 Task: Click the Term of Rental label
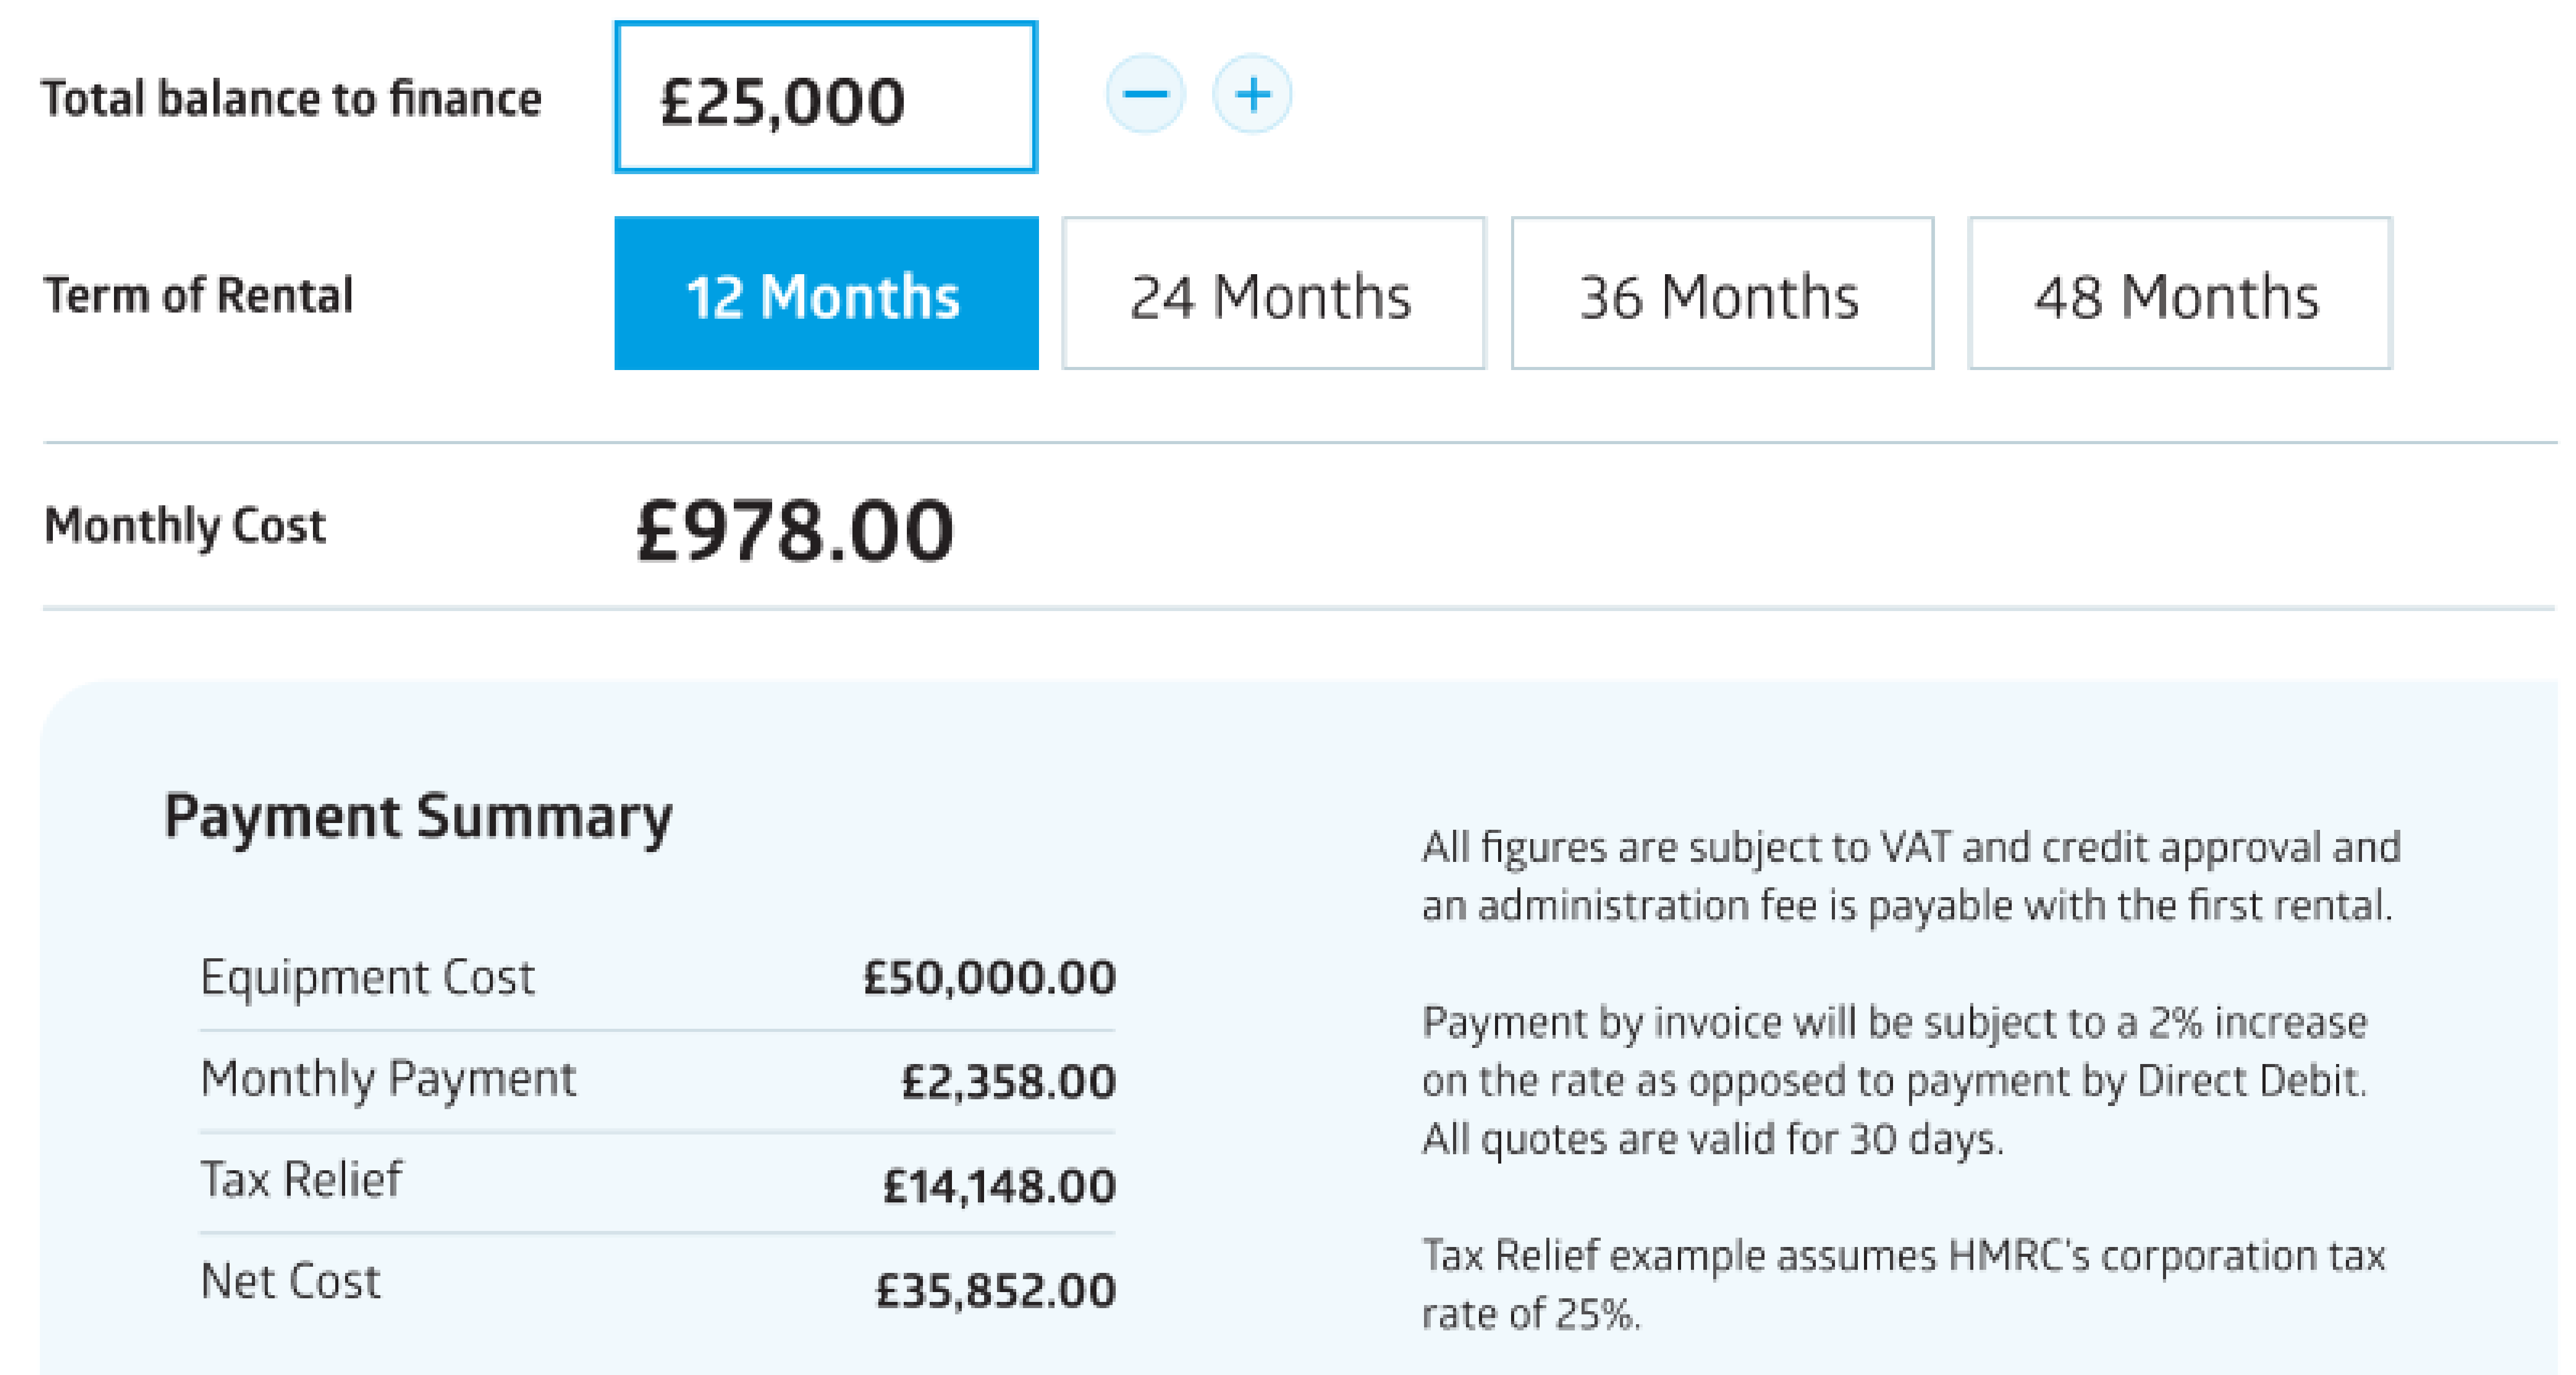click(x=198, y=296)
